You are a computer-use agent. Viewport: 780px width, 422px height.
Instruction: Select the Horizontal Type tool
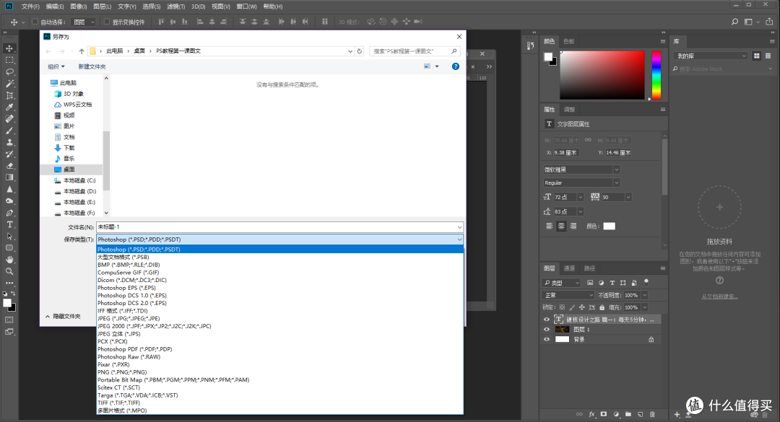pyautogui.click(x=9, y=225)
